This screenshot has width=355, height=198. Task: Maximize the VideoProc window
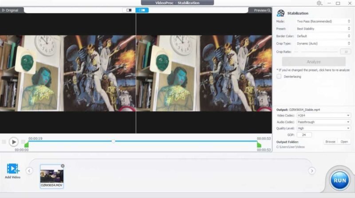(338, 3)
